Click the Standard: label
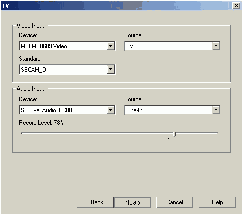242x214 pixels. point(30,59)
